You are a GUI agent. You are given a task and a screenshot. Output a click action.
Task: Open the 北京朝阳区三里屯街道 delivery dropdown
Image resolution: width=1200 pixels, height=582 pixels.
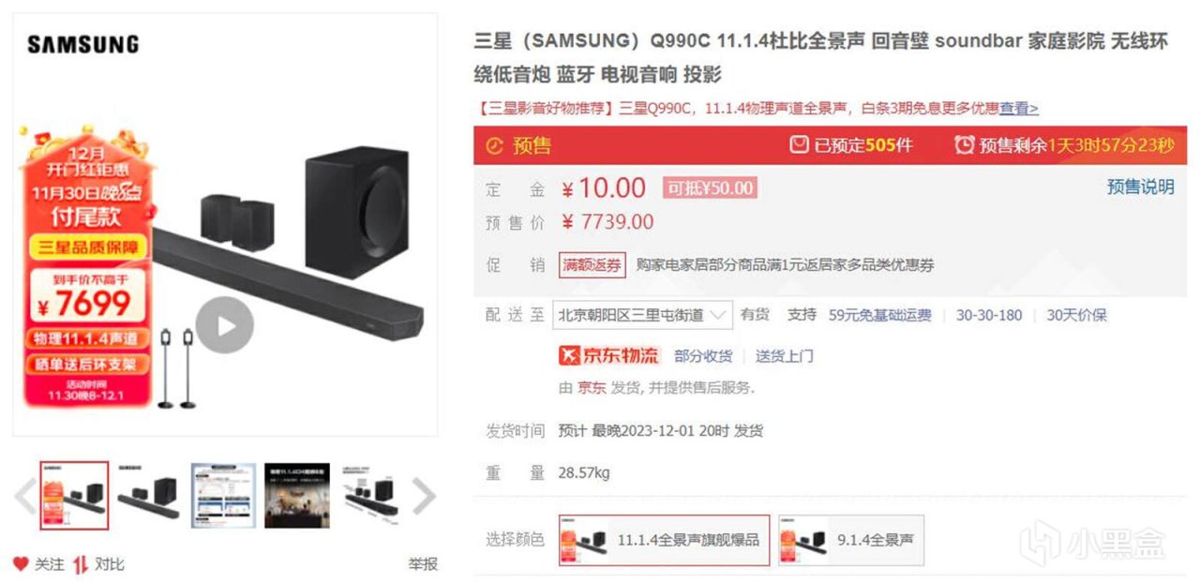pyautogui.click(x=643, y=315)
